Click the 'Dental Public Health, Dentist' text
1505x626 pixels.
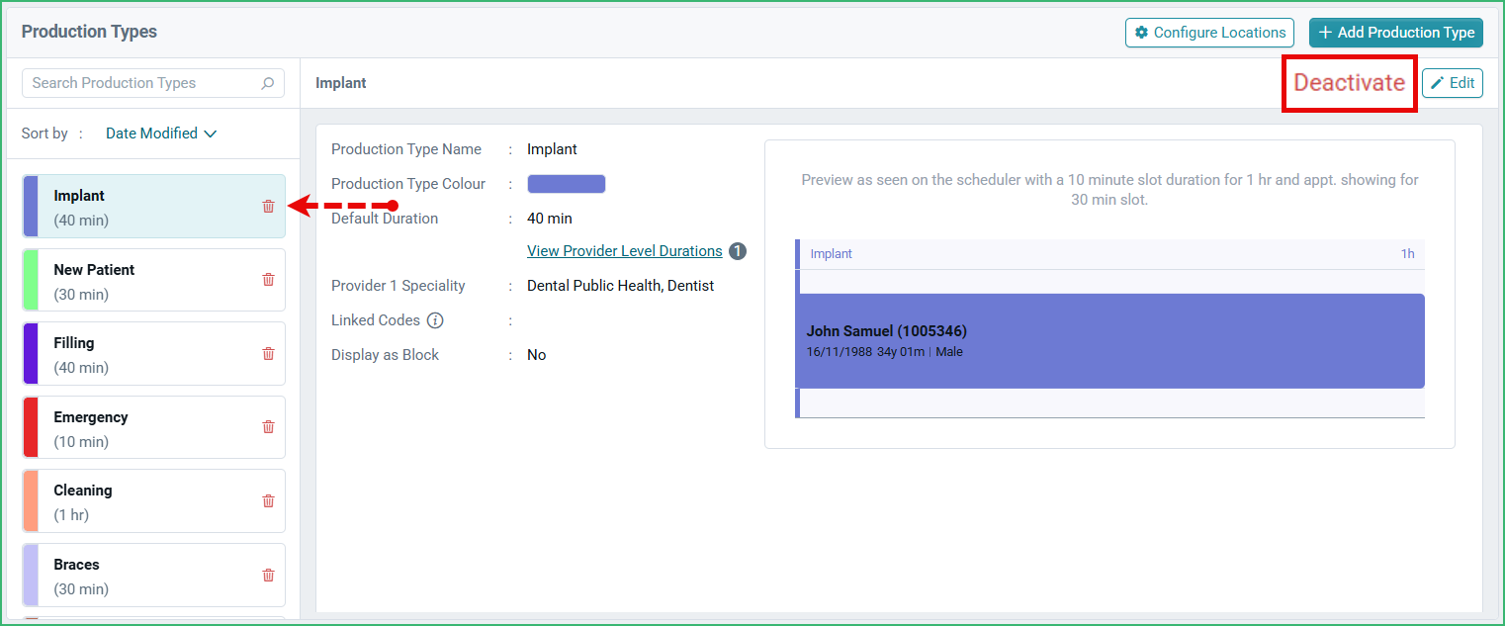pyautogui.click(x=621, y=286)
